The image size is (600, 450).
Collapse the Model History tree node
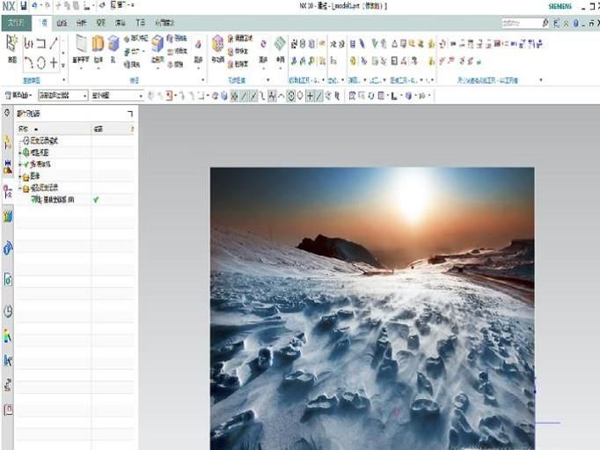click(19, 188)
